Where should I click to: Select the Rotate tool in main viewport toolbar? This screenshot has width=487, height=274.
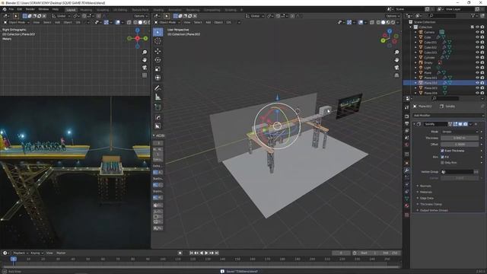click(x=158, y=60)
